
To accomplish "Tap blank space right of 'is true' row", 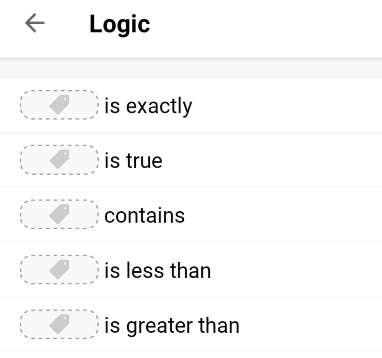I will click(x=290, y=160).
